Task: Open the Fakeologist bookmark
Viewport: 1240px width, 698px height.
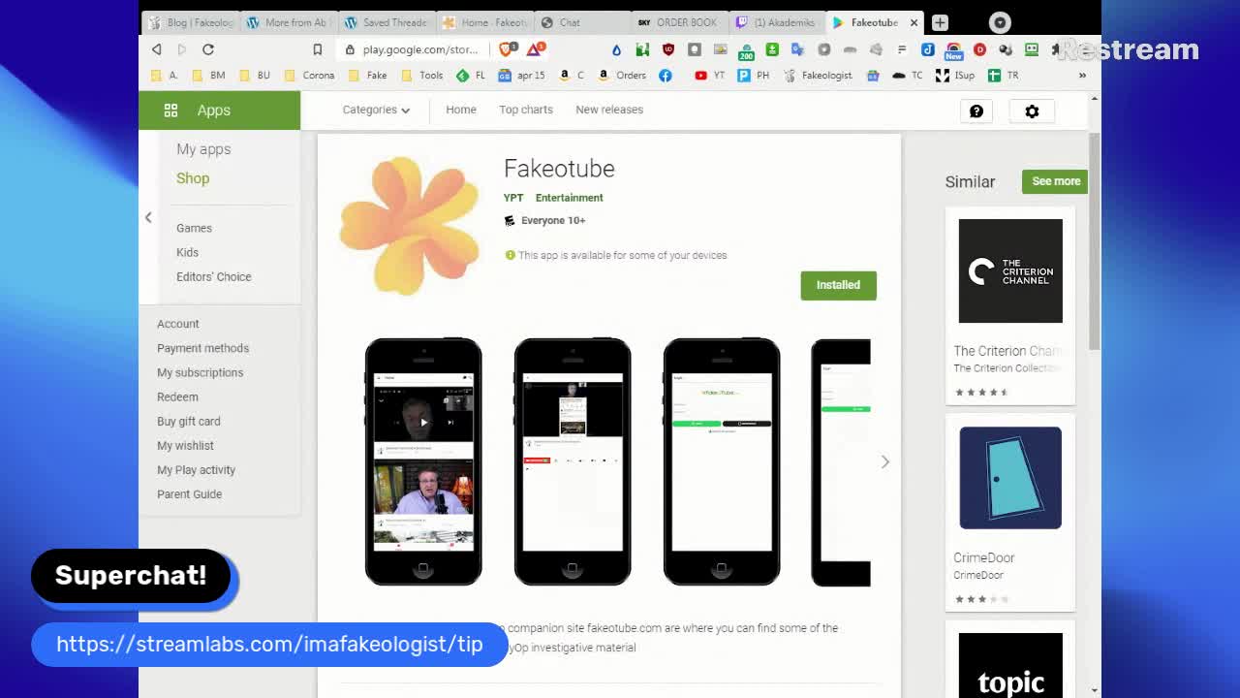Action: [819, 75]
